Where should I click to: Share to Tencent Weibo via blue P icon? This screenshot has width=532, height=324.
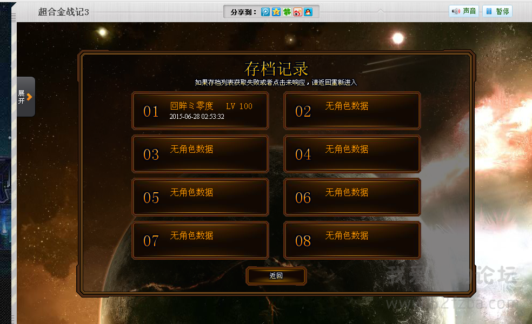[265, 12]
